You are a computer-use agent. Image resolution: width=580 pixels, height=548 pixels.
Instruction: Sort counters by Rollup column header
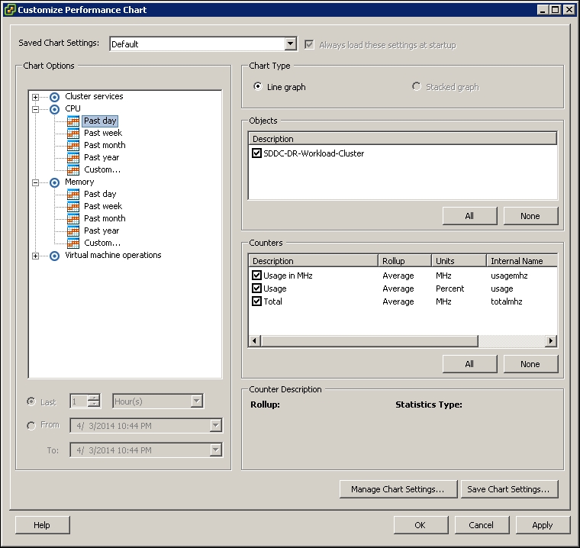coord(404,261)
